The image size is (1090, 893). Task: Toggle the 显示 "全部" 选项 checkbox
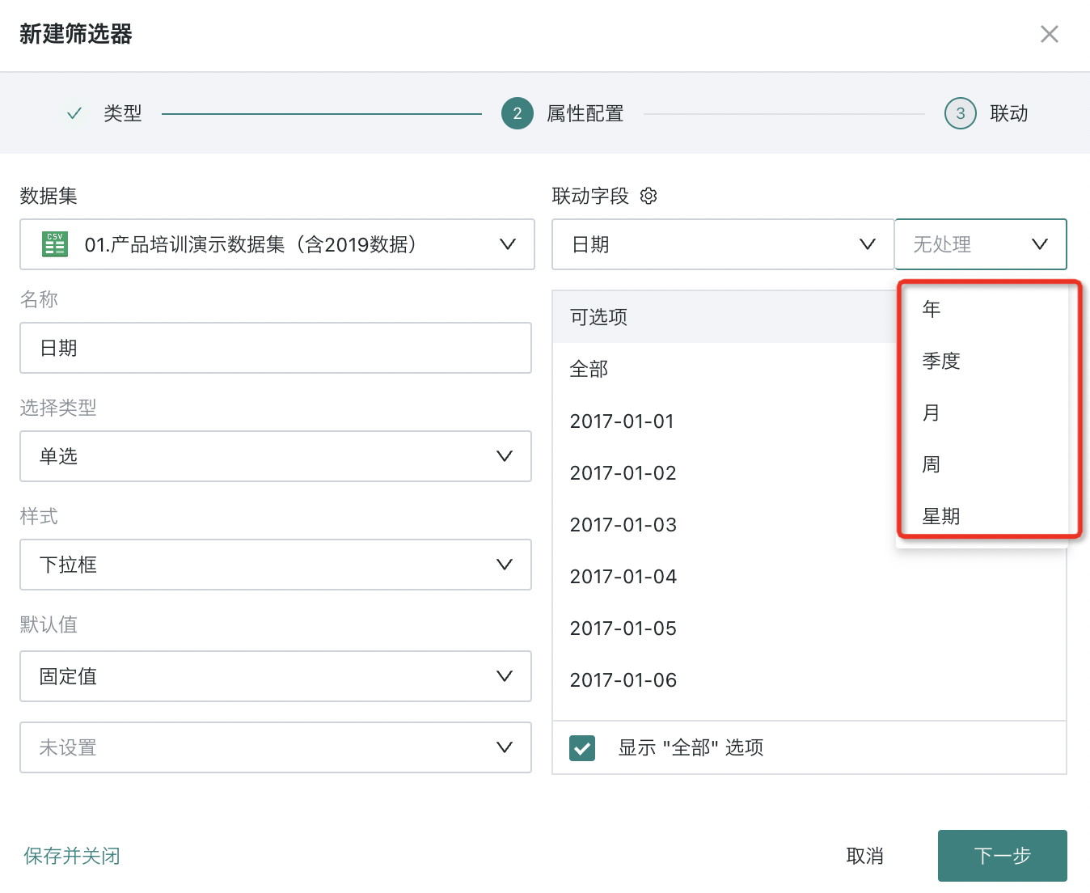[582, 748]
